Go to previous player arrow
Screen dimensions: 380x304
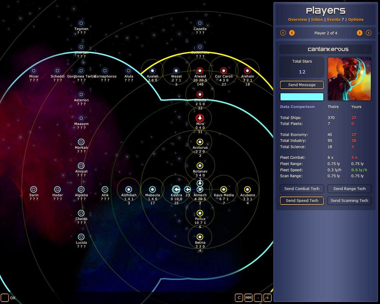pyautogui.click(x=292, y=33)
